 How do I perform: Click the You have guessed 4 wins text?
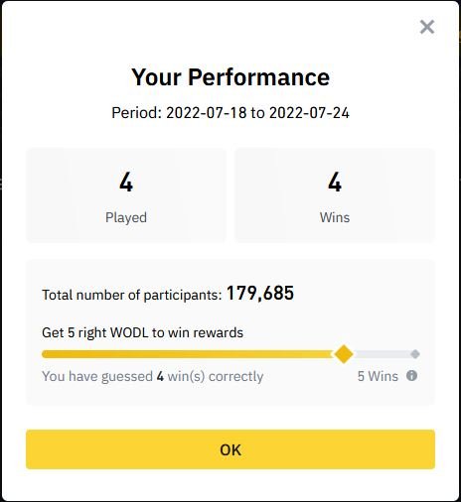pos(153,376)
